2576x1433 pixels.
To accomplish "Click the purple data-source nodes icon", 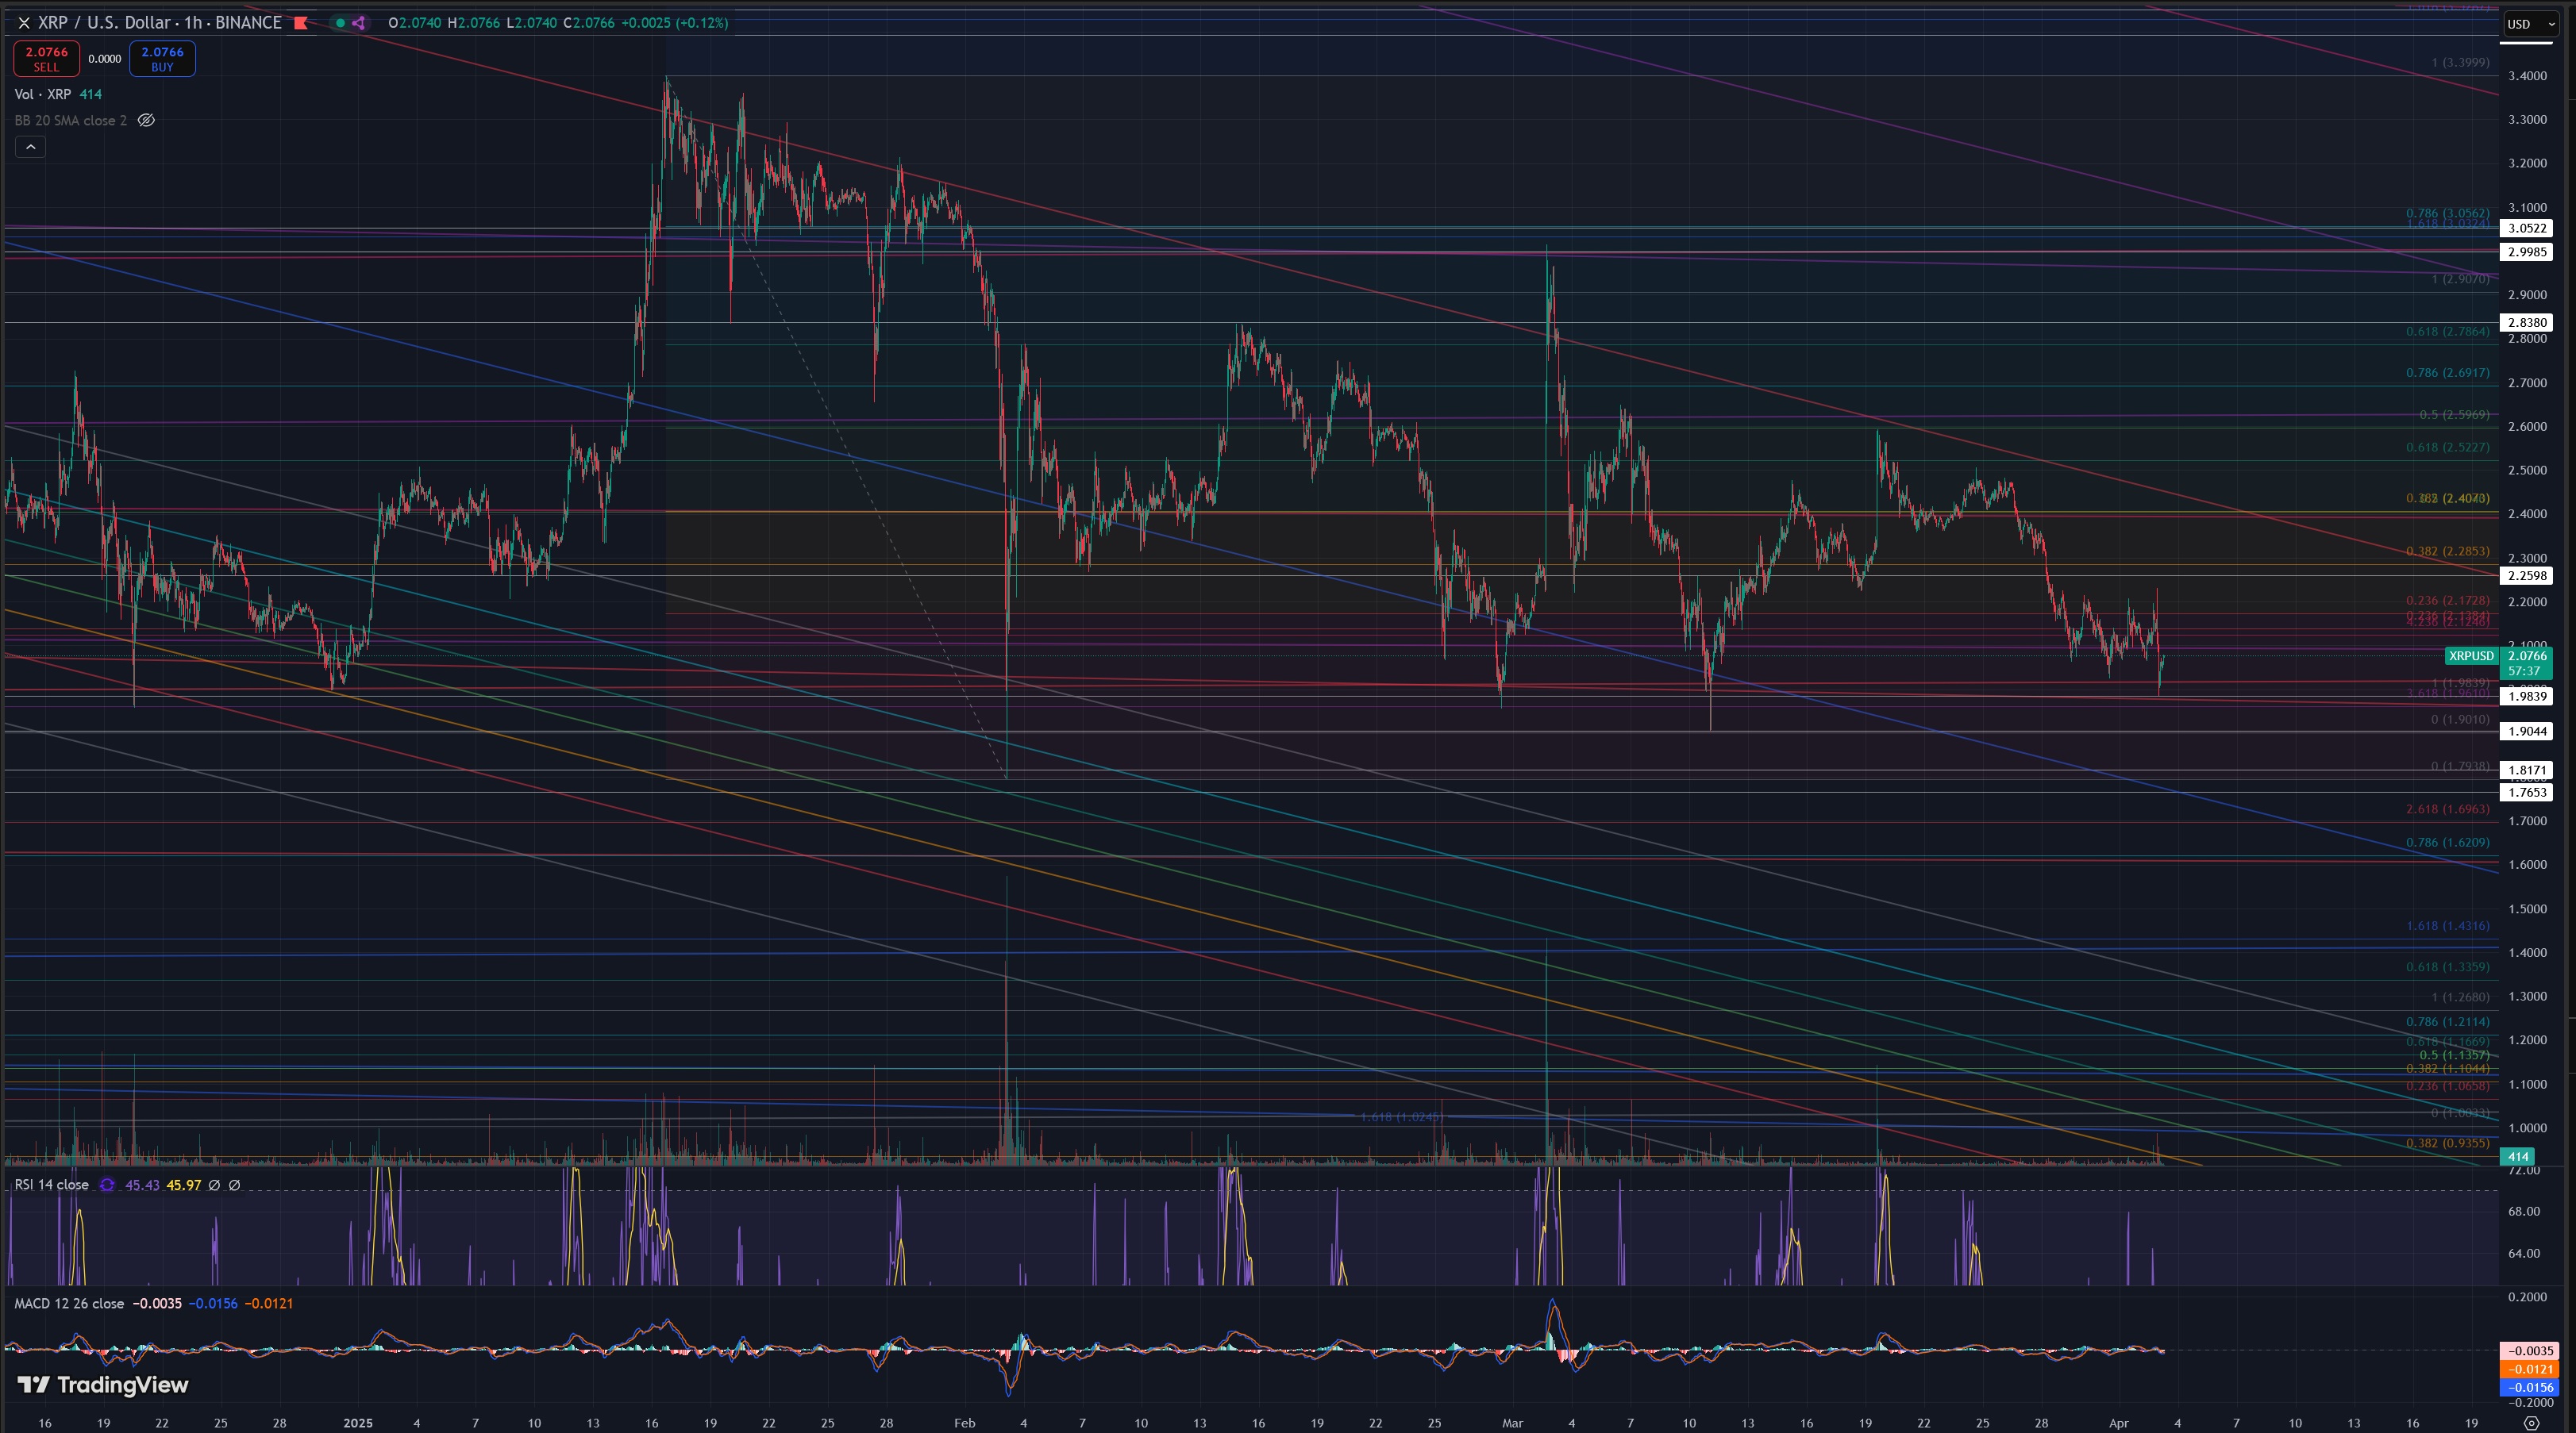I will (x=359, y=22).
